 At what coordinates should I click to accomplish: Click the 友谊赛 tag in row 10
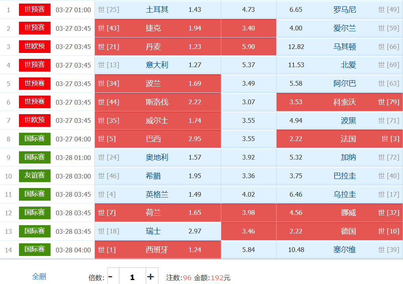35,176
